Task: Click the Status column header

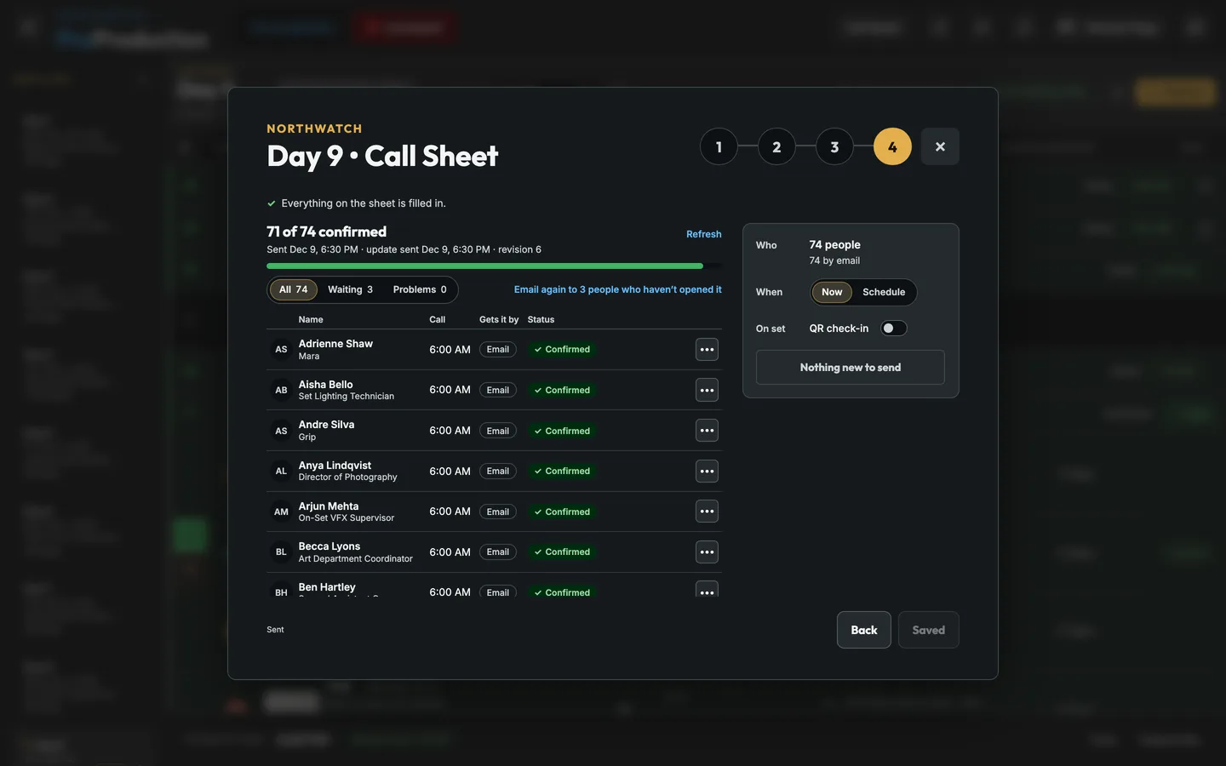Action: coord(541,320)
